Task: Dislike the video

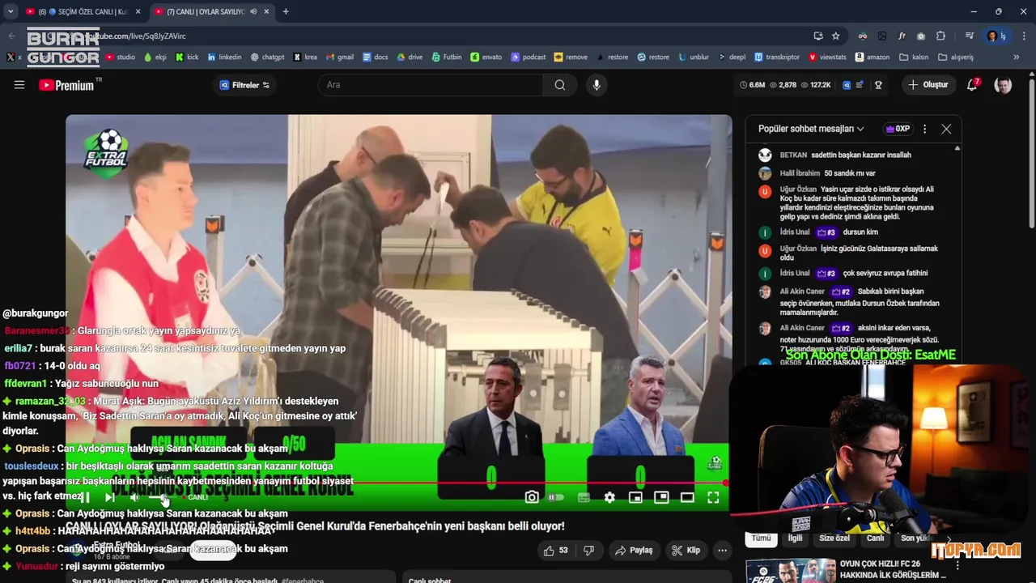Action: 588,551
